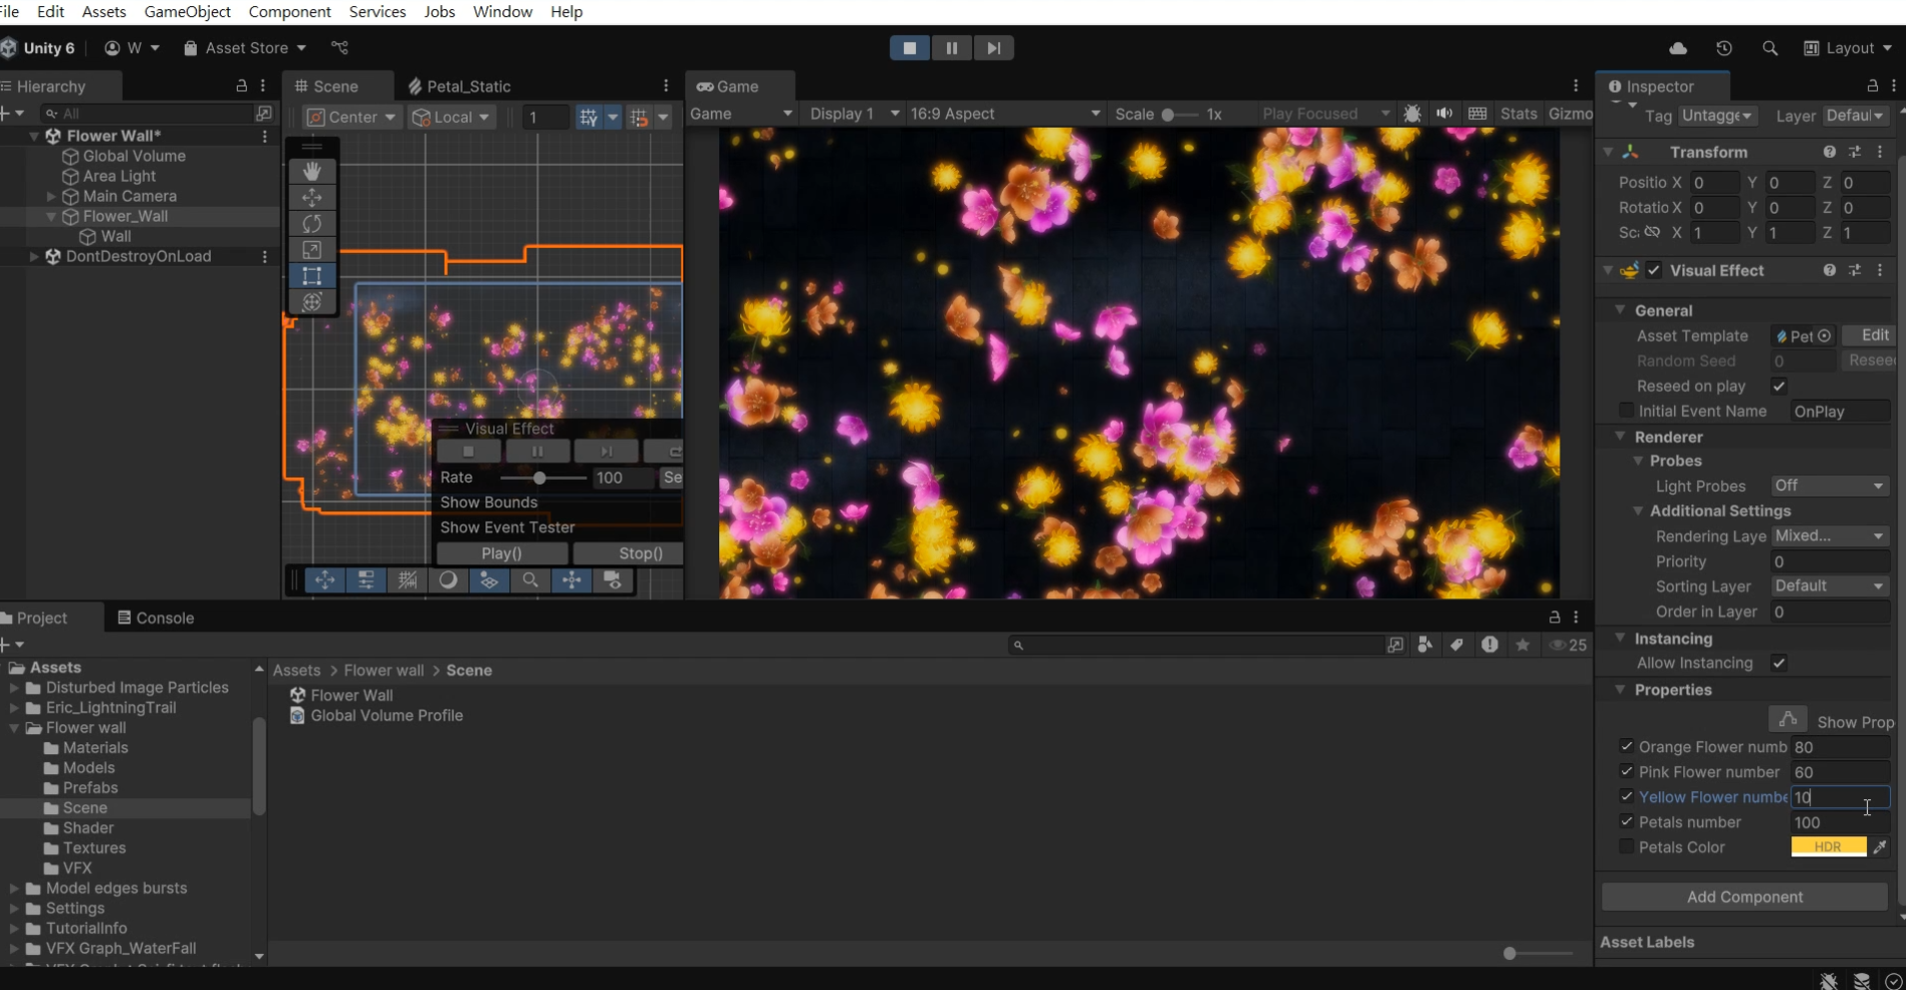Viewport: 1906px width, 990px height.
Task: Toggle the Yellow Flower number property checkbox
Action: [x=1626, y=797]
